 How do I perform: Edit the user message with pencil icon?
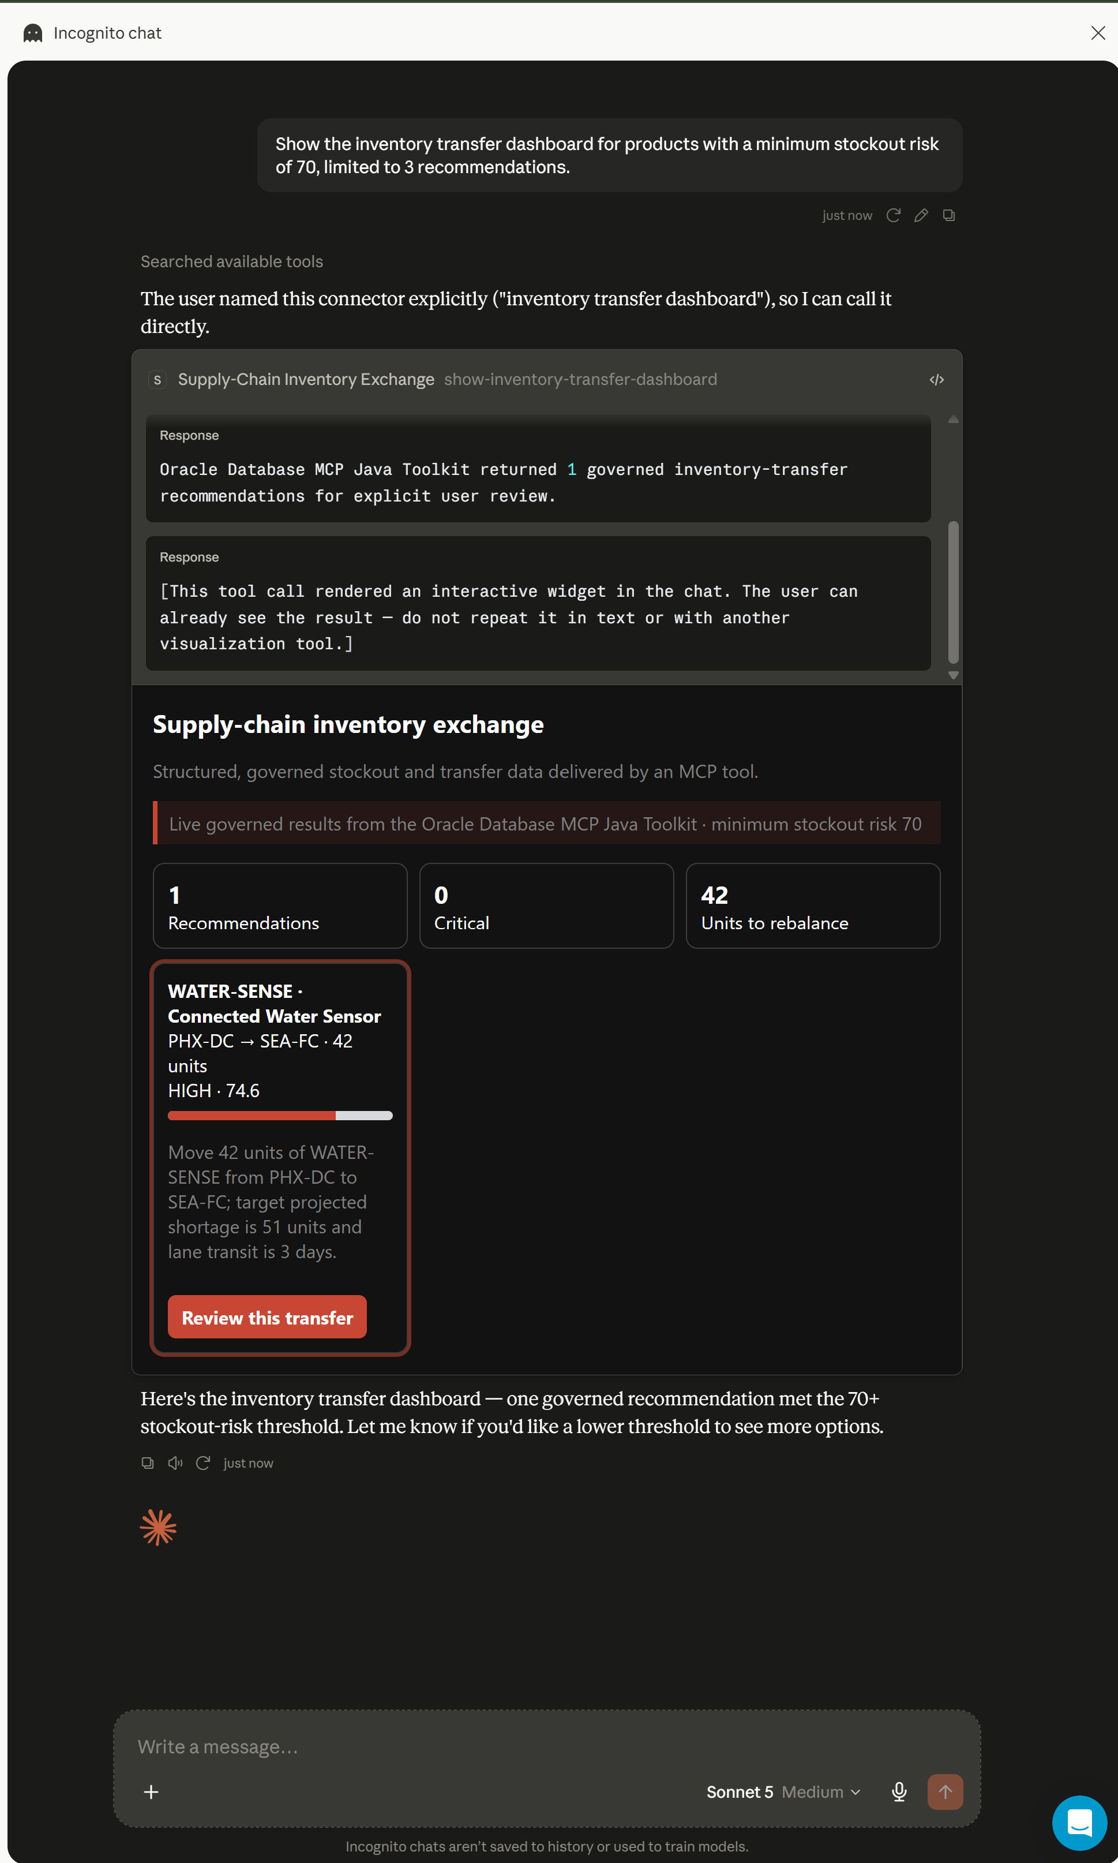point(921,215)
